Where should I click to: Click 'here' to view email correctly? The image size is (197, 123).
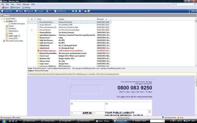150,82
